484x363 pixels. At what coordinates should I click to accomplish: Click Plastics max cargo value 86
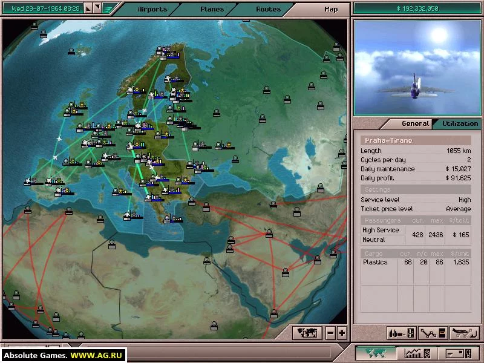tap(439, 262)
